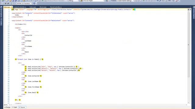This screenshot has width=195, height=109.
Task: Click the split window handle above scrollbar
Action: coord(189,9)
